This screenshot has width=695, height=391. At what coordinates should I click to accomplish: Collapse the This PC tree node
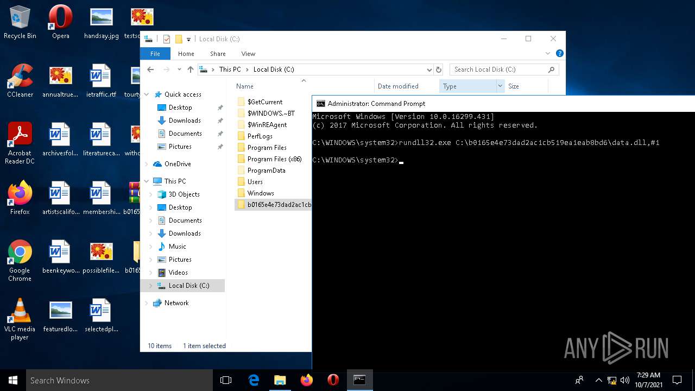[147, 181]
